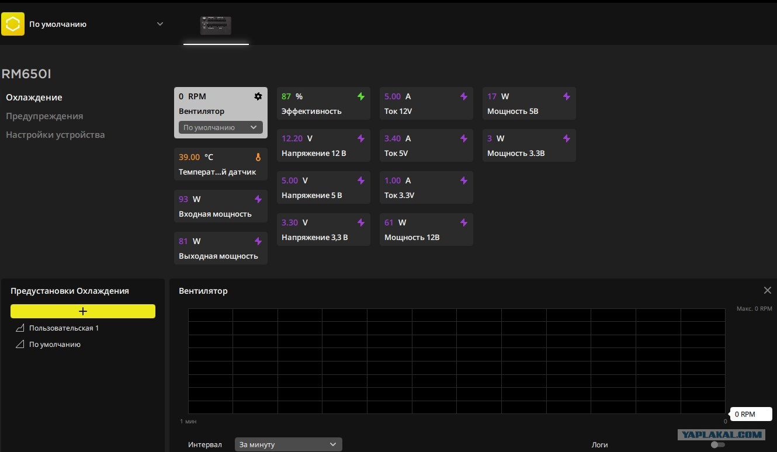
Task: Click the 3.40 A current value
Action: (397, 138)
